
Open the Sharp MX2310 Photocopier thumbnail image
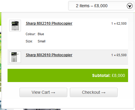pyautogui.click(x=15, y=26)
